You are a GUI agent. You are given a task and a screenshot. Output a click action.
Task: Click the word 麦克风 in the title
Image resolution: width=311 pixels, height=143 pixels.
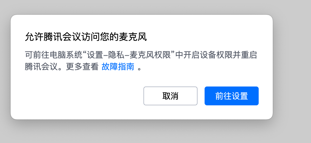coord(133,37)
